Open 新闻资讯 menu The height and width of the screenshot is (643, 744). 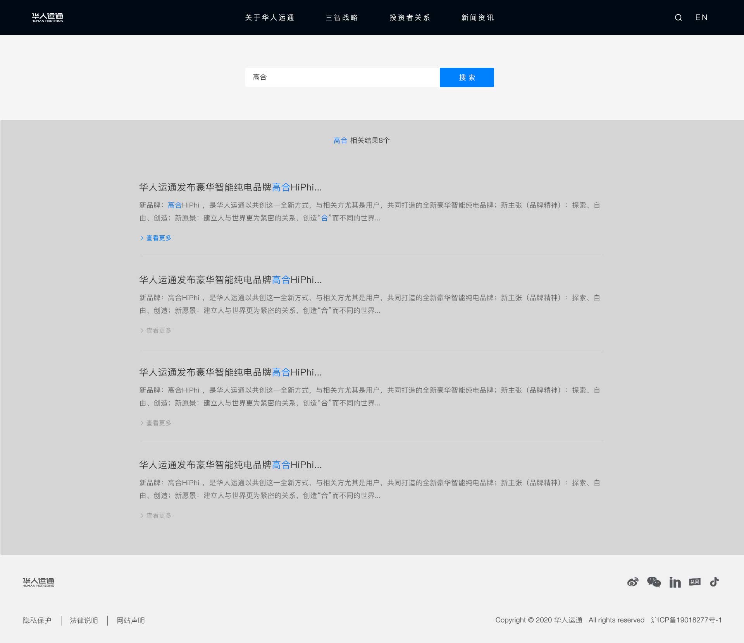477,17
